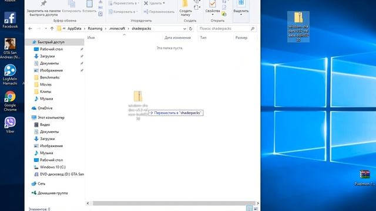Screen dimensions: 376x211
Task: Select the Google Chrome desktop icon
Action: tap(10, 101)
